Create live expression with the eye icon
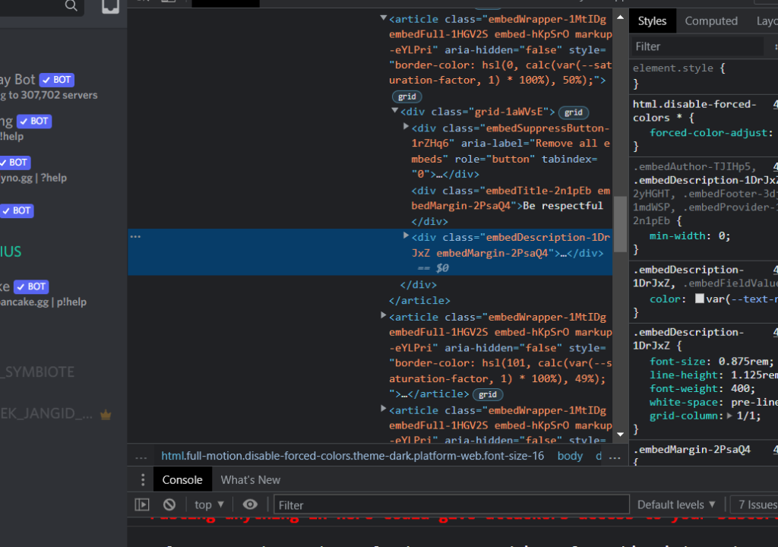This screenshot has height=547, width=778. click(250, 504)
